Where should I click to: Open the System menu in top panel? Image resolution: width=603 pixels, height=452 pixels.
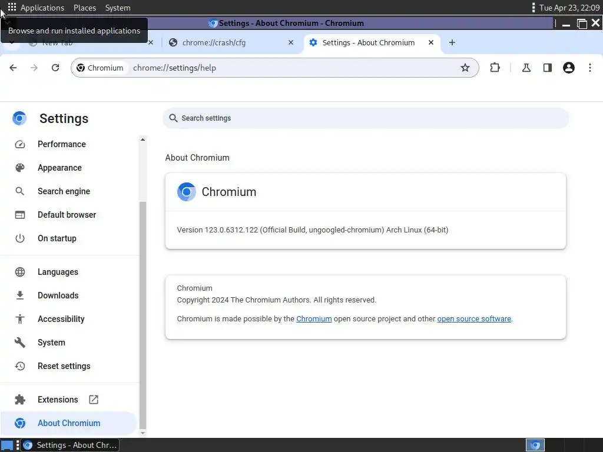[118, 8]
